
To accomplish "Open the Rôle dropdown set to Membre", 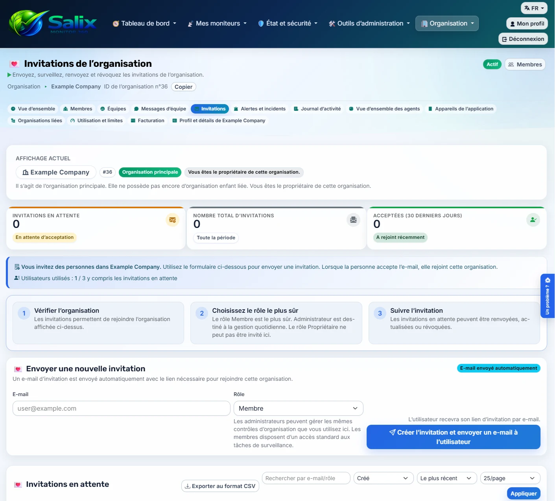I will [299, 408].
